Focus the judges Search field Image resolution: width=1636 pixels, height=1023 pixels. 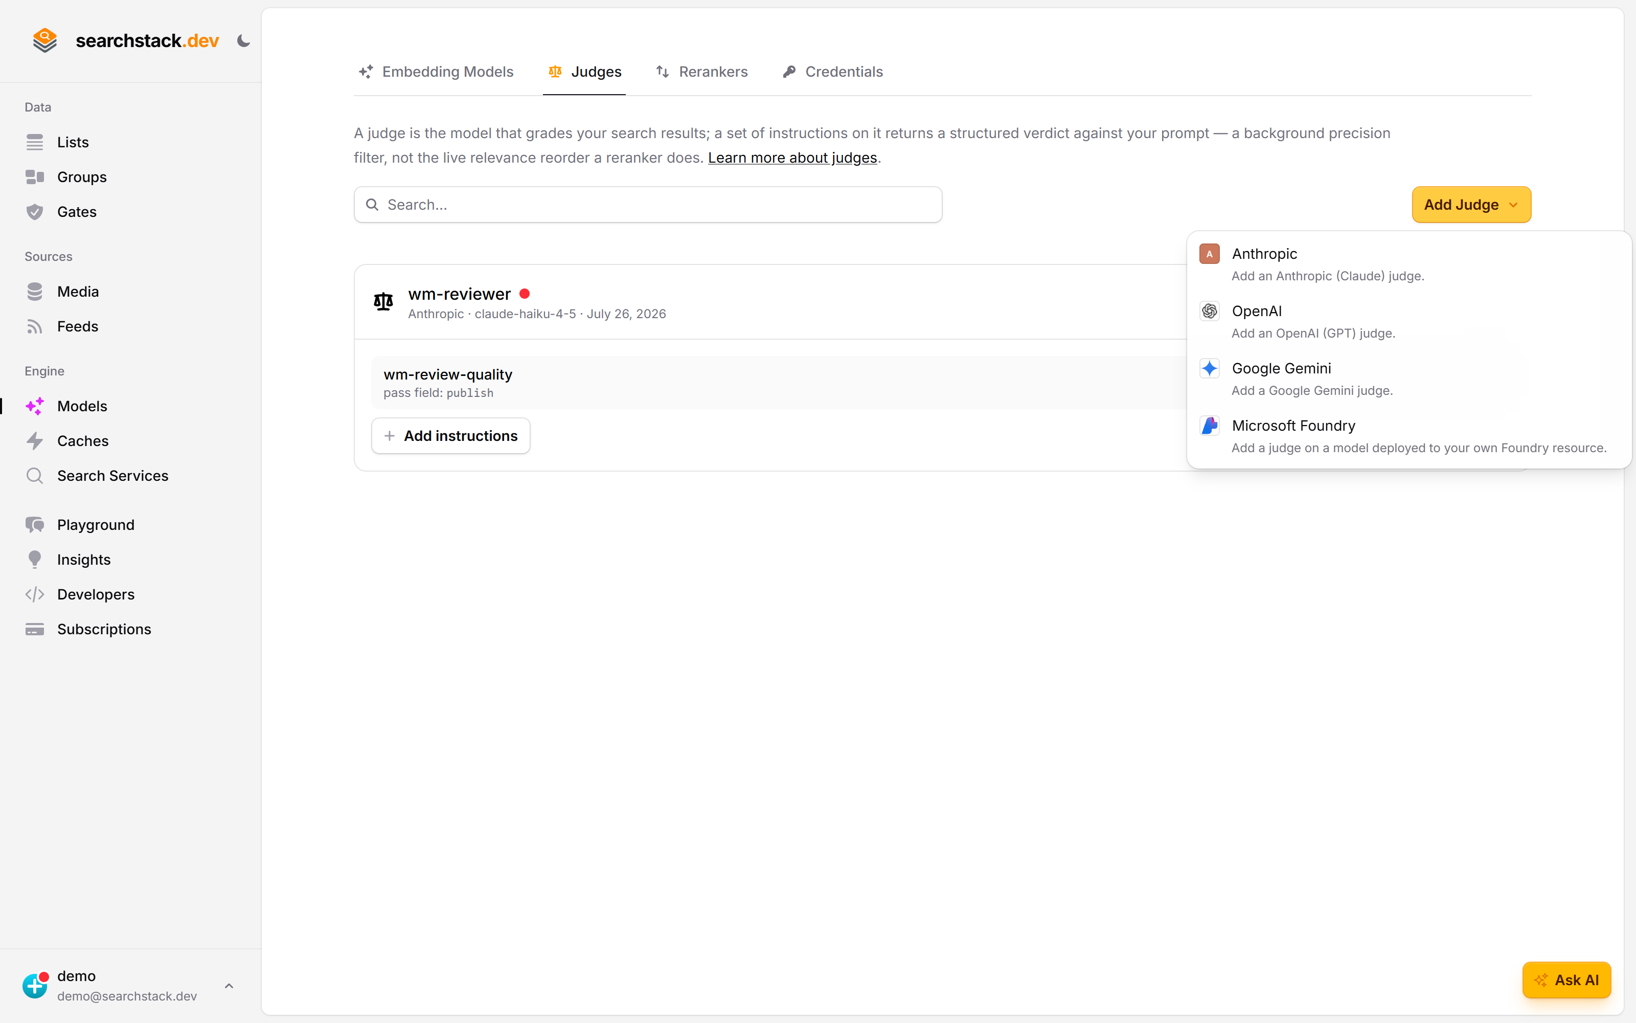tap(648, 204)
